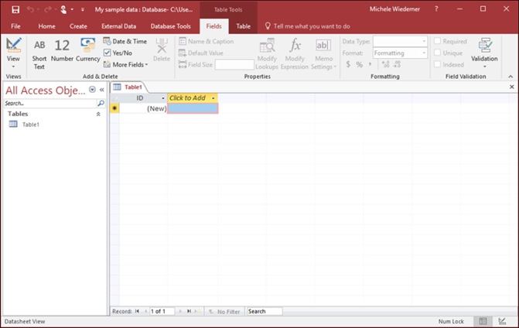Switch to the Home ribbon tab
This screenshot has height=328, width=519.
point(46,26)
